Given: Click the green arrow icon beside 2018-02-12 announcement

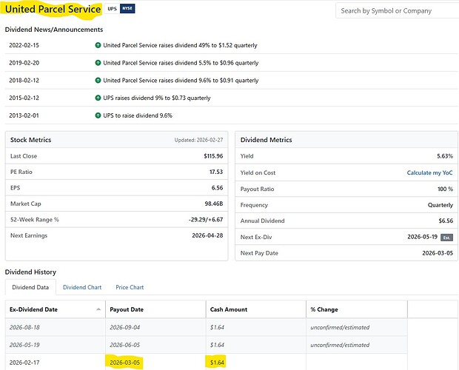Looking at the screenshot, I should [x=98, y=81].
